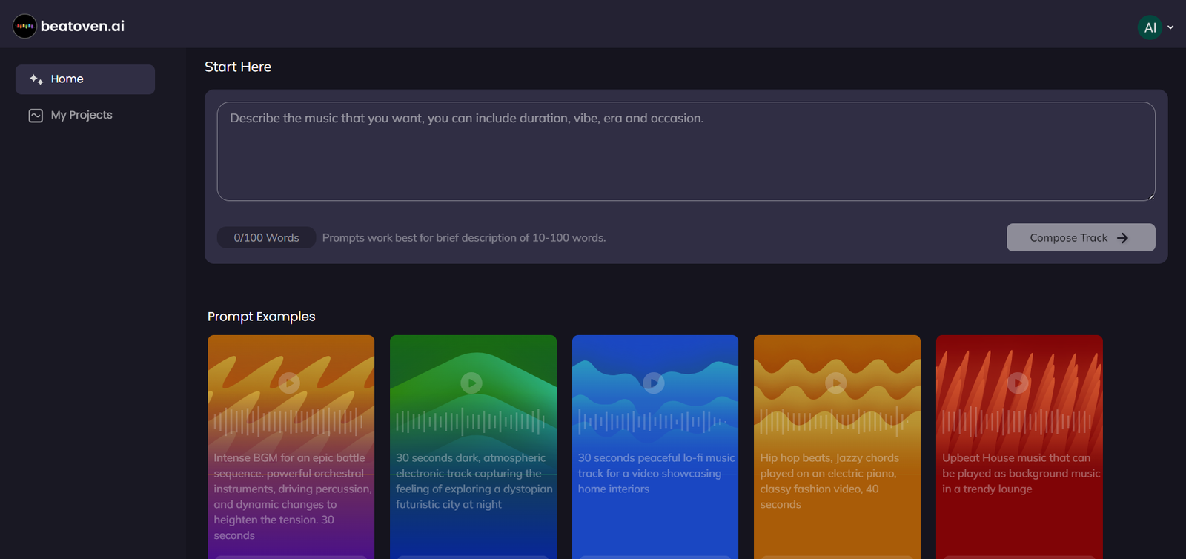Screen dimensions: 1186x559
Task: Click the textarea resize handle corner
Action: point(1150,196)
